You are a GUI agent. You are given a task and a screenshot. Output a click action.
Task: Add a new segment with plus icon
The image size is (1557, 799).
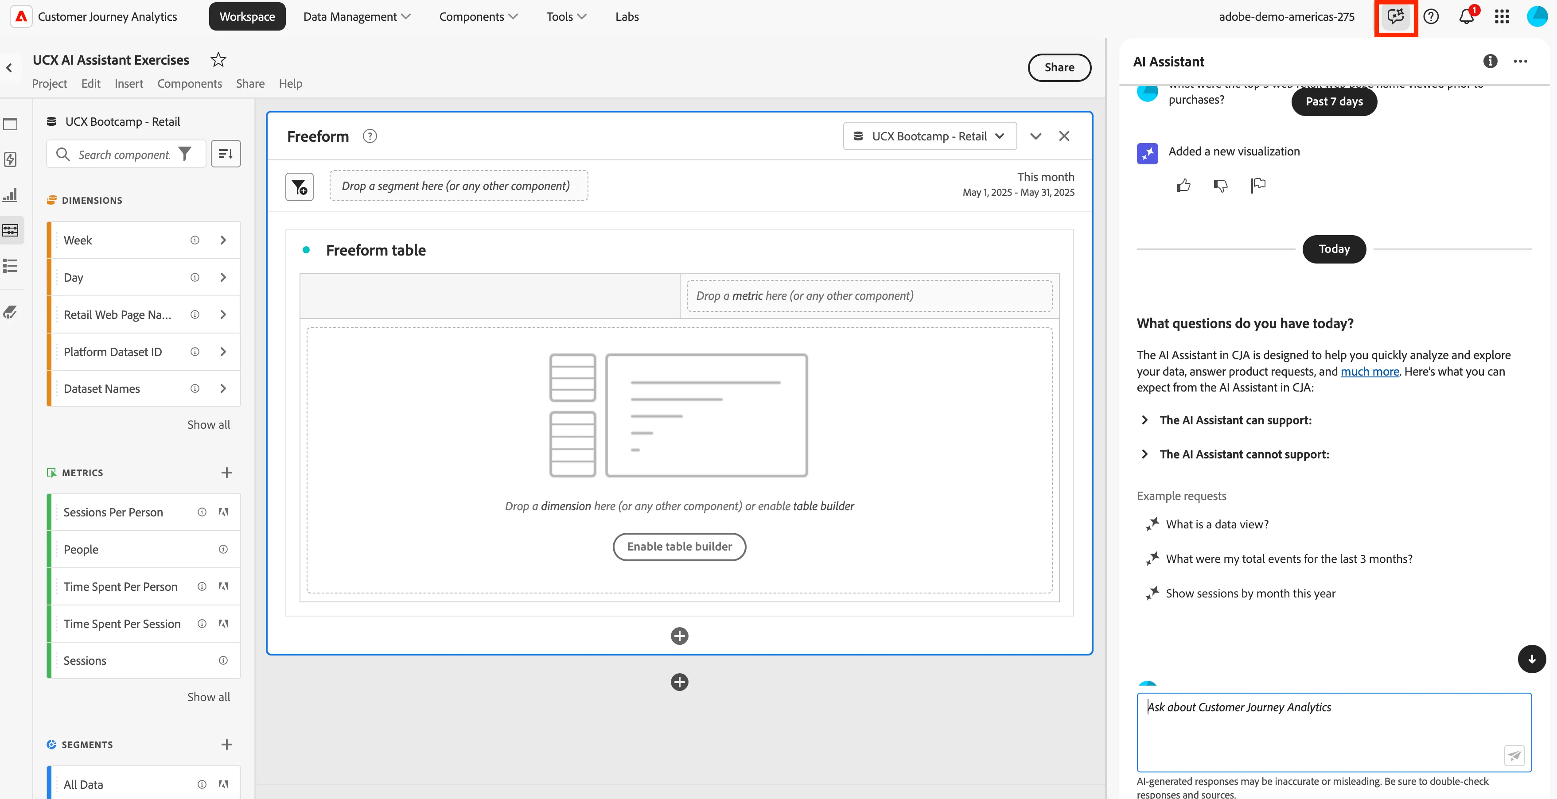[227, 745]
